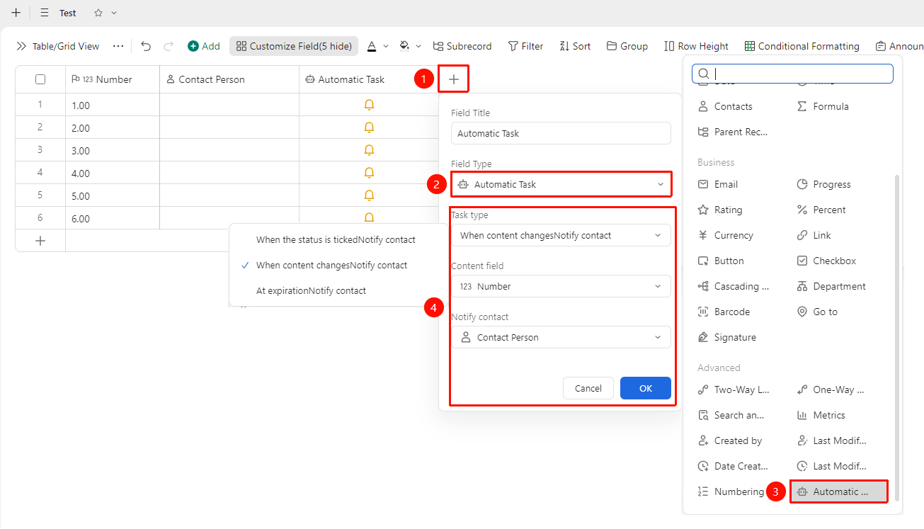Click the bell icon in row 1
The height and width of the screenshot is (529, 924).
click(x=369, y=105)
